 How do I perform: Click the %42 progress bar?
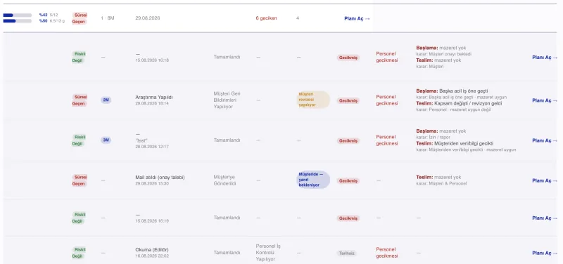coord(17,15)
